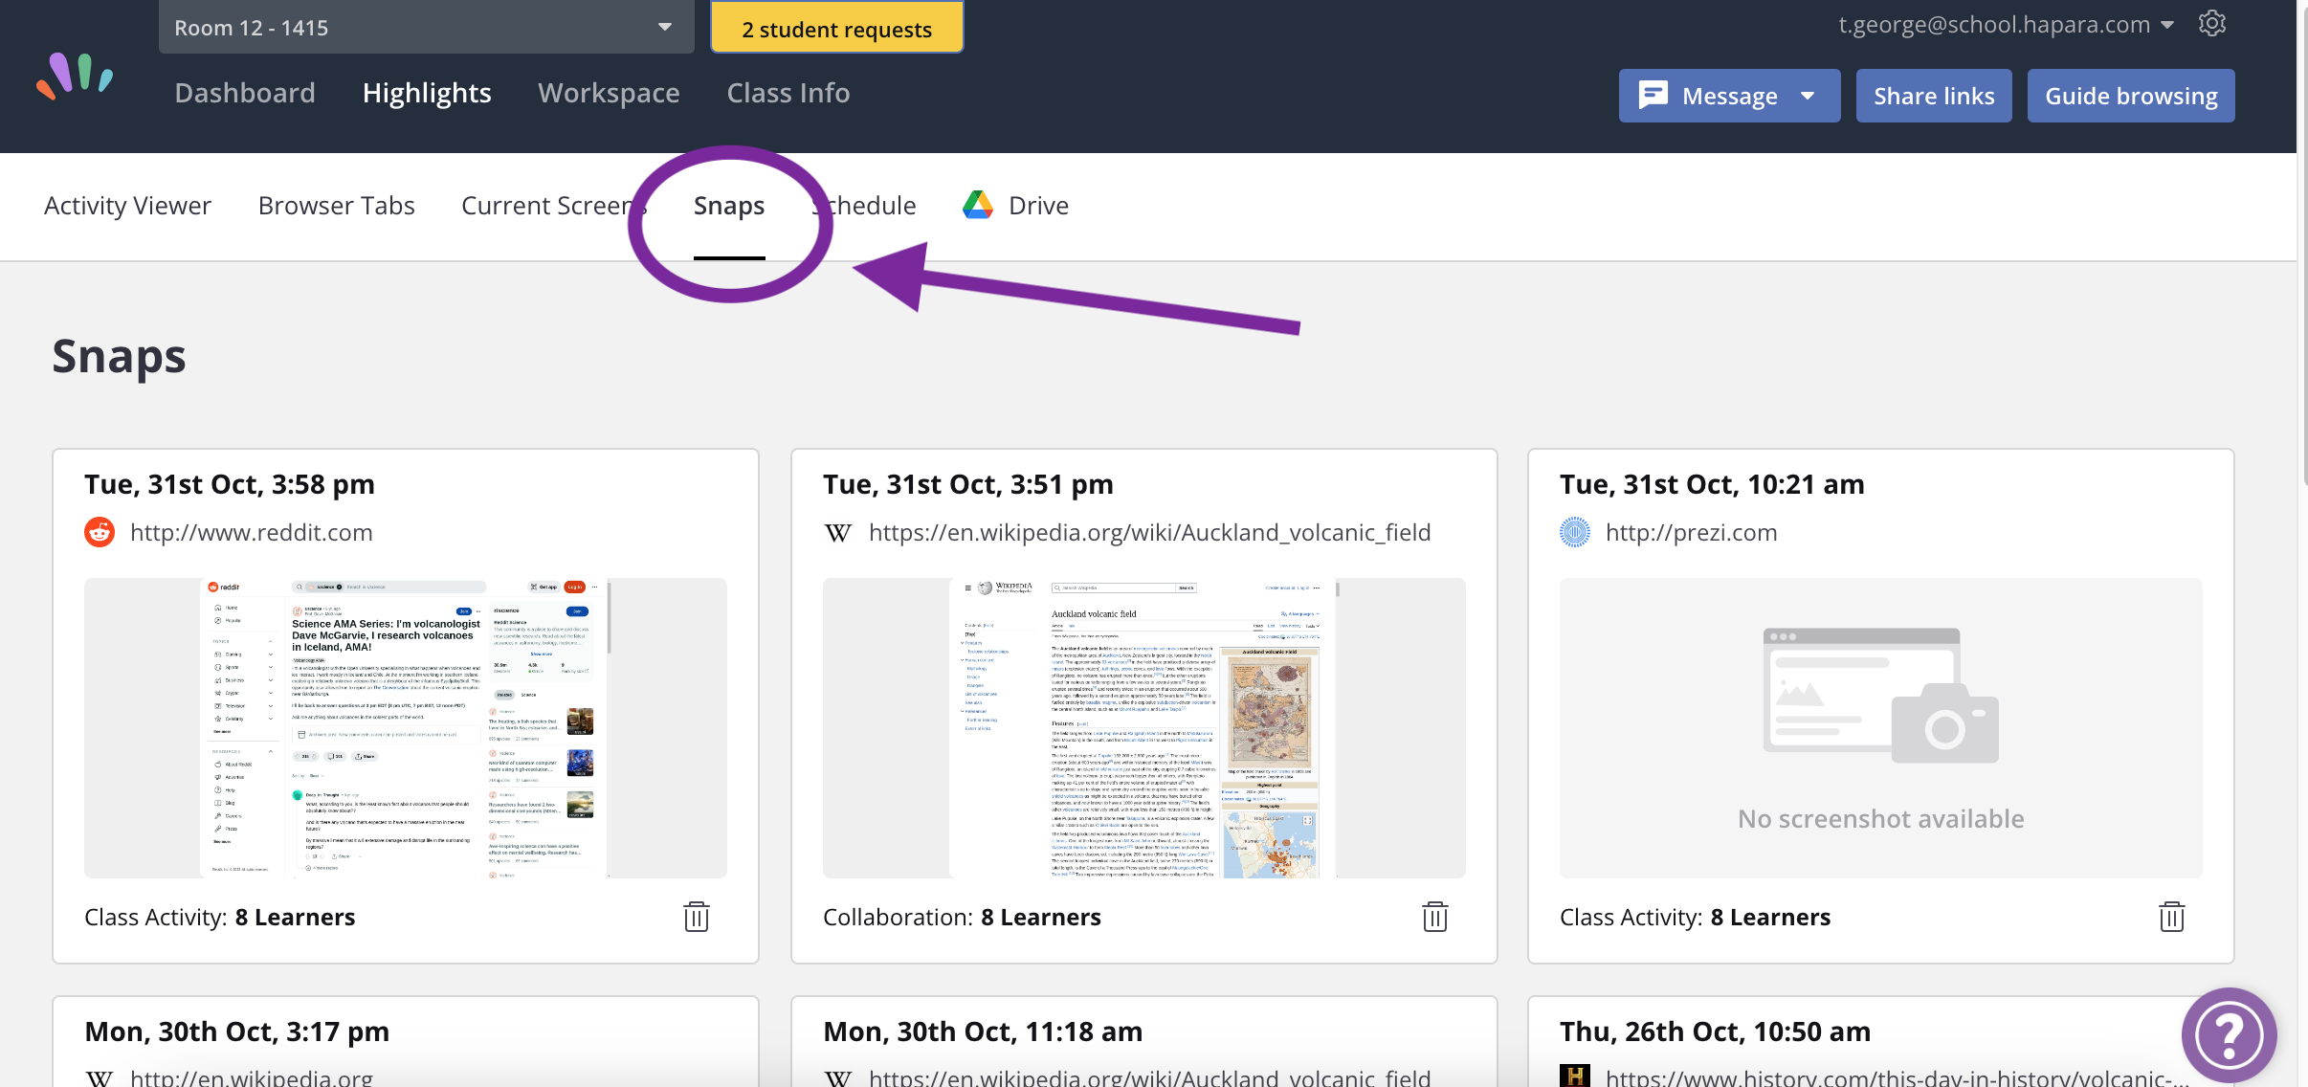Click the 'Snaps' page heading

pyautogui.click(x=119, y=357)
